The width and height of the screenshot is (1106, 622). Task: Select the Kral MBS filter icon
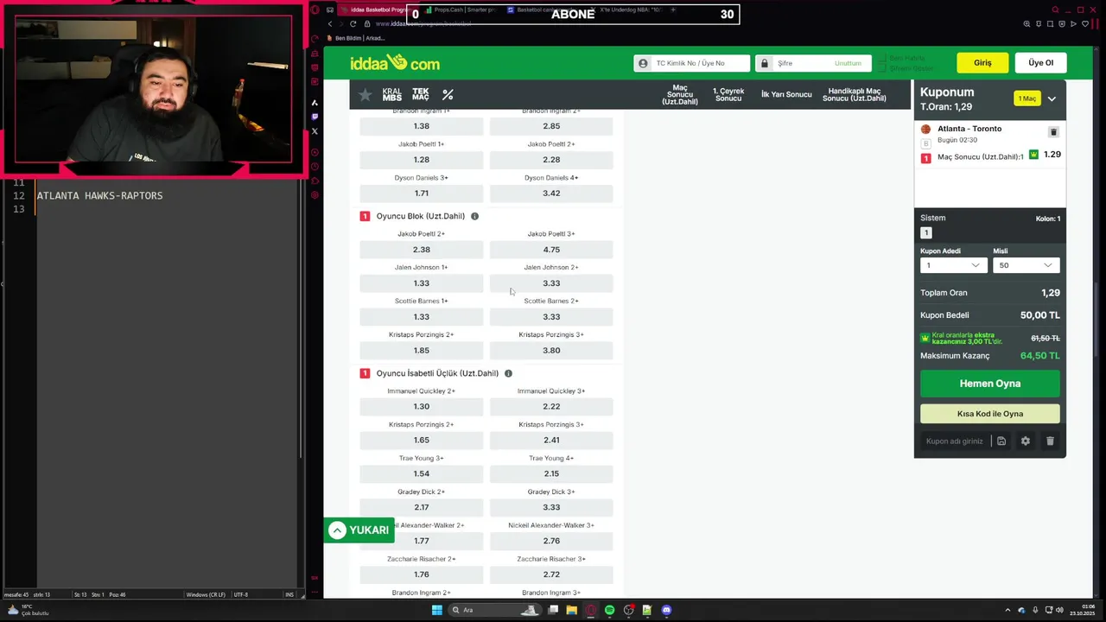[x=392, y=95]
